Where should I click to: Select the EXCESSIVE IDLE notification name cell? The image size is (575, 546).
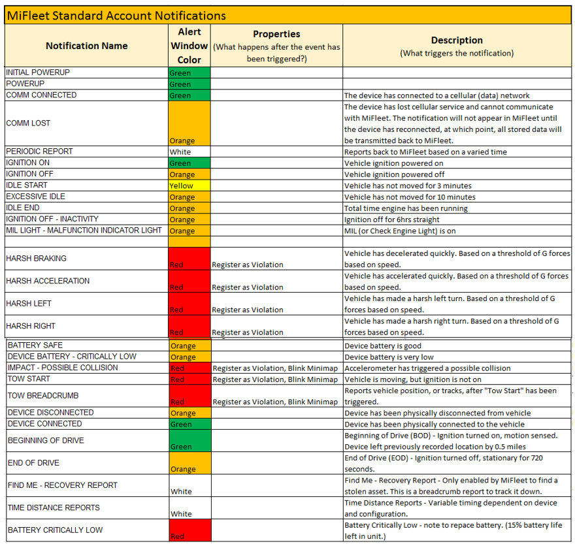tap(35, 197)
